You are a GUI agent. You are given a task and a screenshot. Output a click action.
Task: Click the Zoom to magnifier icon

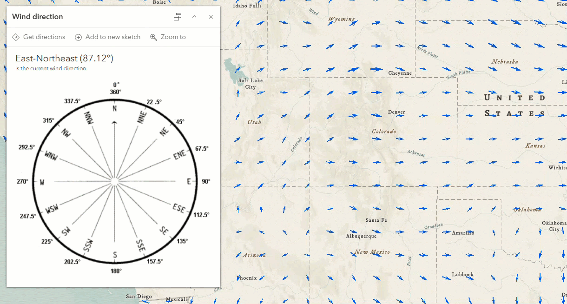click(x=153, y=37)
